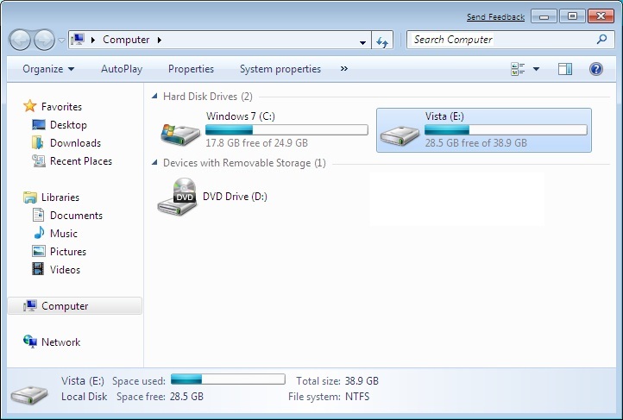Click the Videos filmstrip icon

[x=38, y=269]
